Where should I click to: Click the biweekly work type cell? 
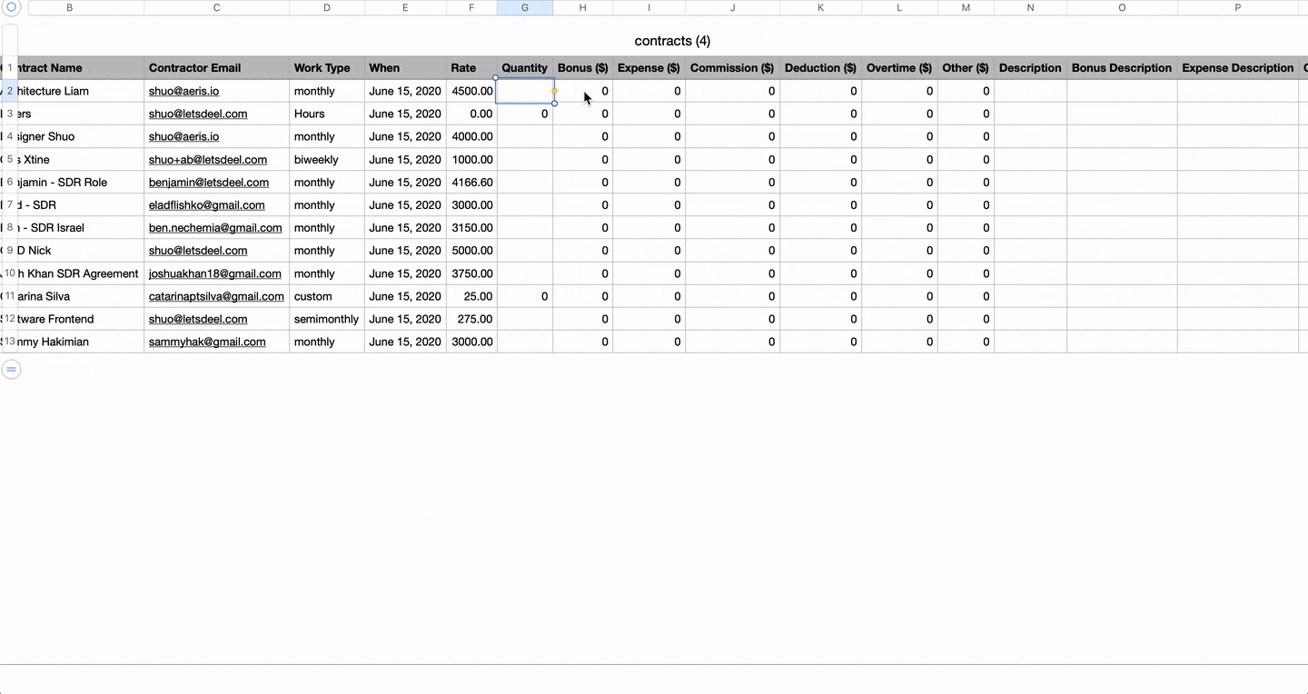pyautogui.click(x=327, y=160)
